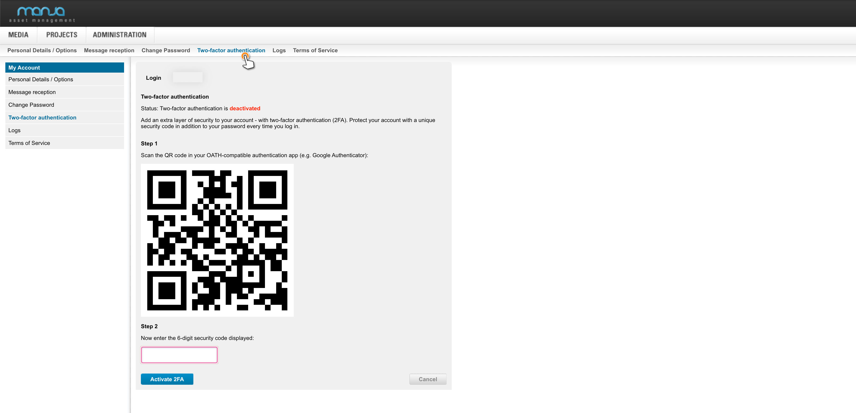Viewport: 856px width, 413px height.
Task: Select the Logs sidebar menu icon
Action: pos(14,130)
